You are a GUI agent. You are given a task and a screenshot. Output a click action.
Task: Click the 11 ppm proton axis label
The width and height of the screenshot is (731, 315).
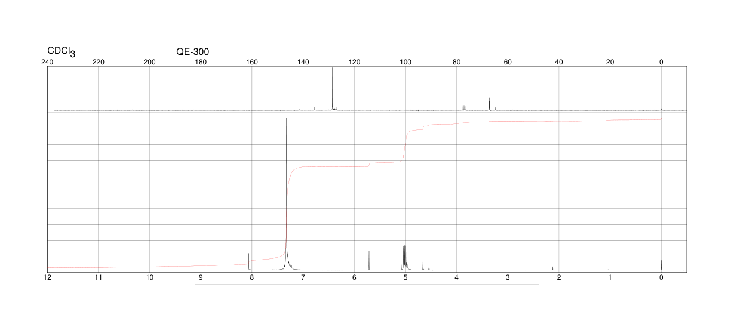point(99,278)
